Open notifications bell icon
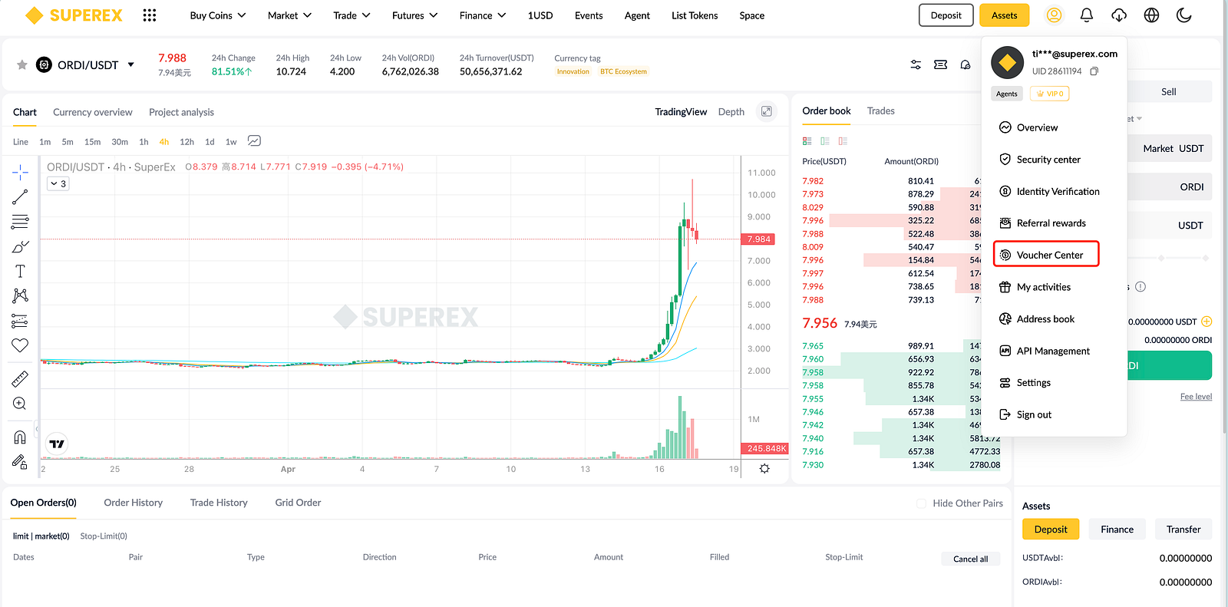The width and height of the screenshot is (1228, 607). pyautogui.click(x=1087, y=15)
